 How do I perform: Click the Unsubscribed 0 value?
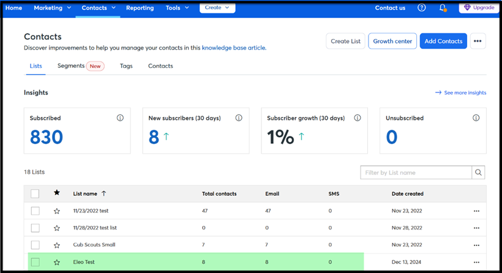pos(392,137)
